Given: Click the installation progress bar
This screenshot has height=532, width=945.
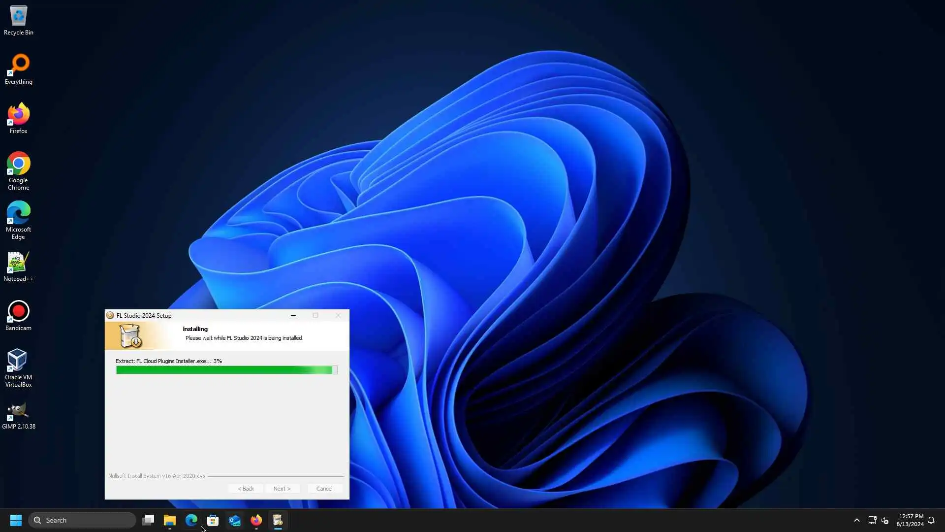Looking at the screenshot, I should click(226, 370).
